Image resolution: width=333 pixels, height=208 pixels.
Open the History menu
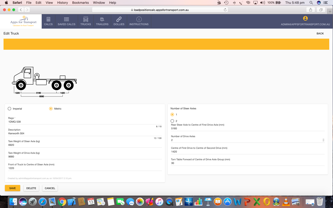[x=62, y=3]
